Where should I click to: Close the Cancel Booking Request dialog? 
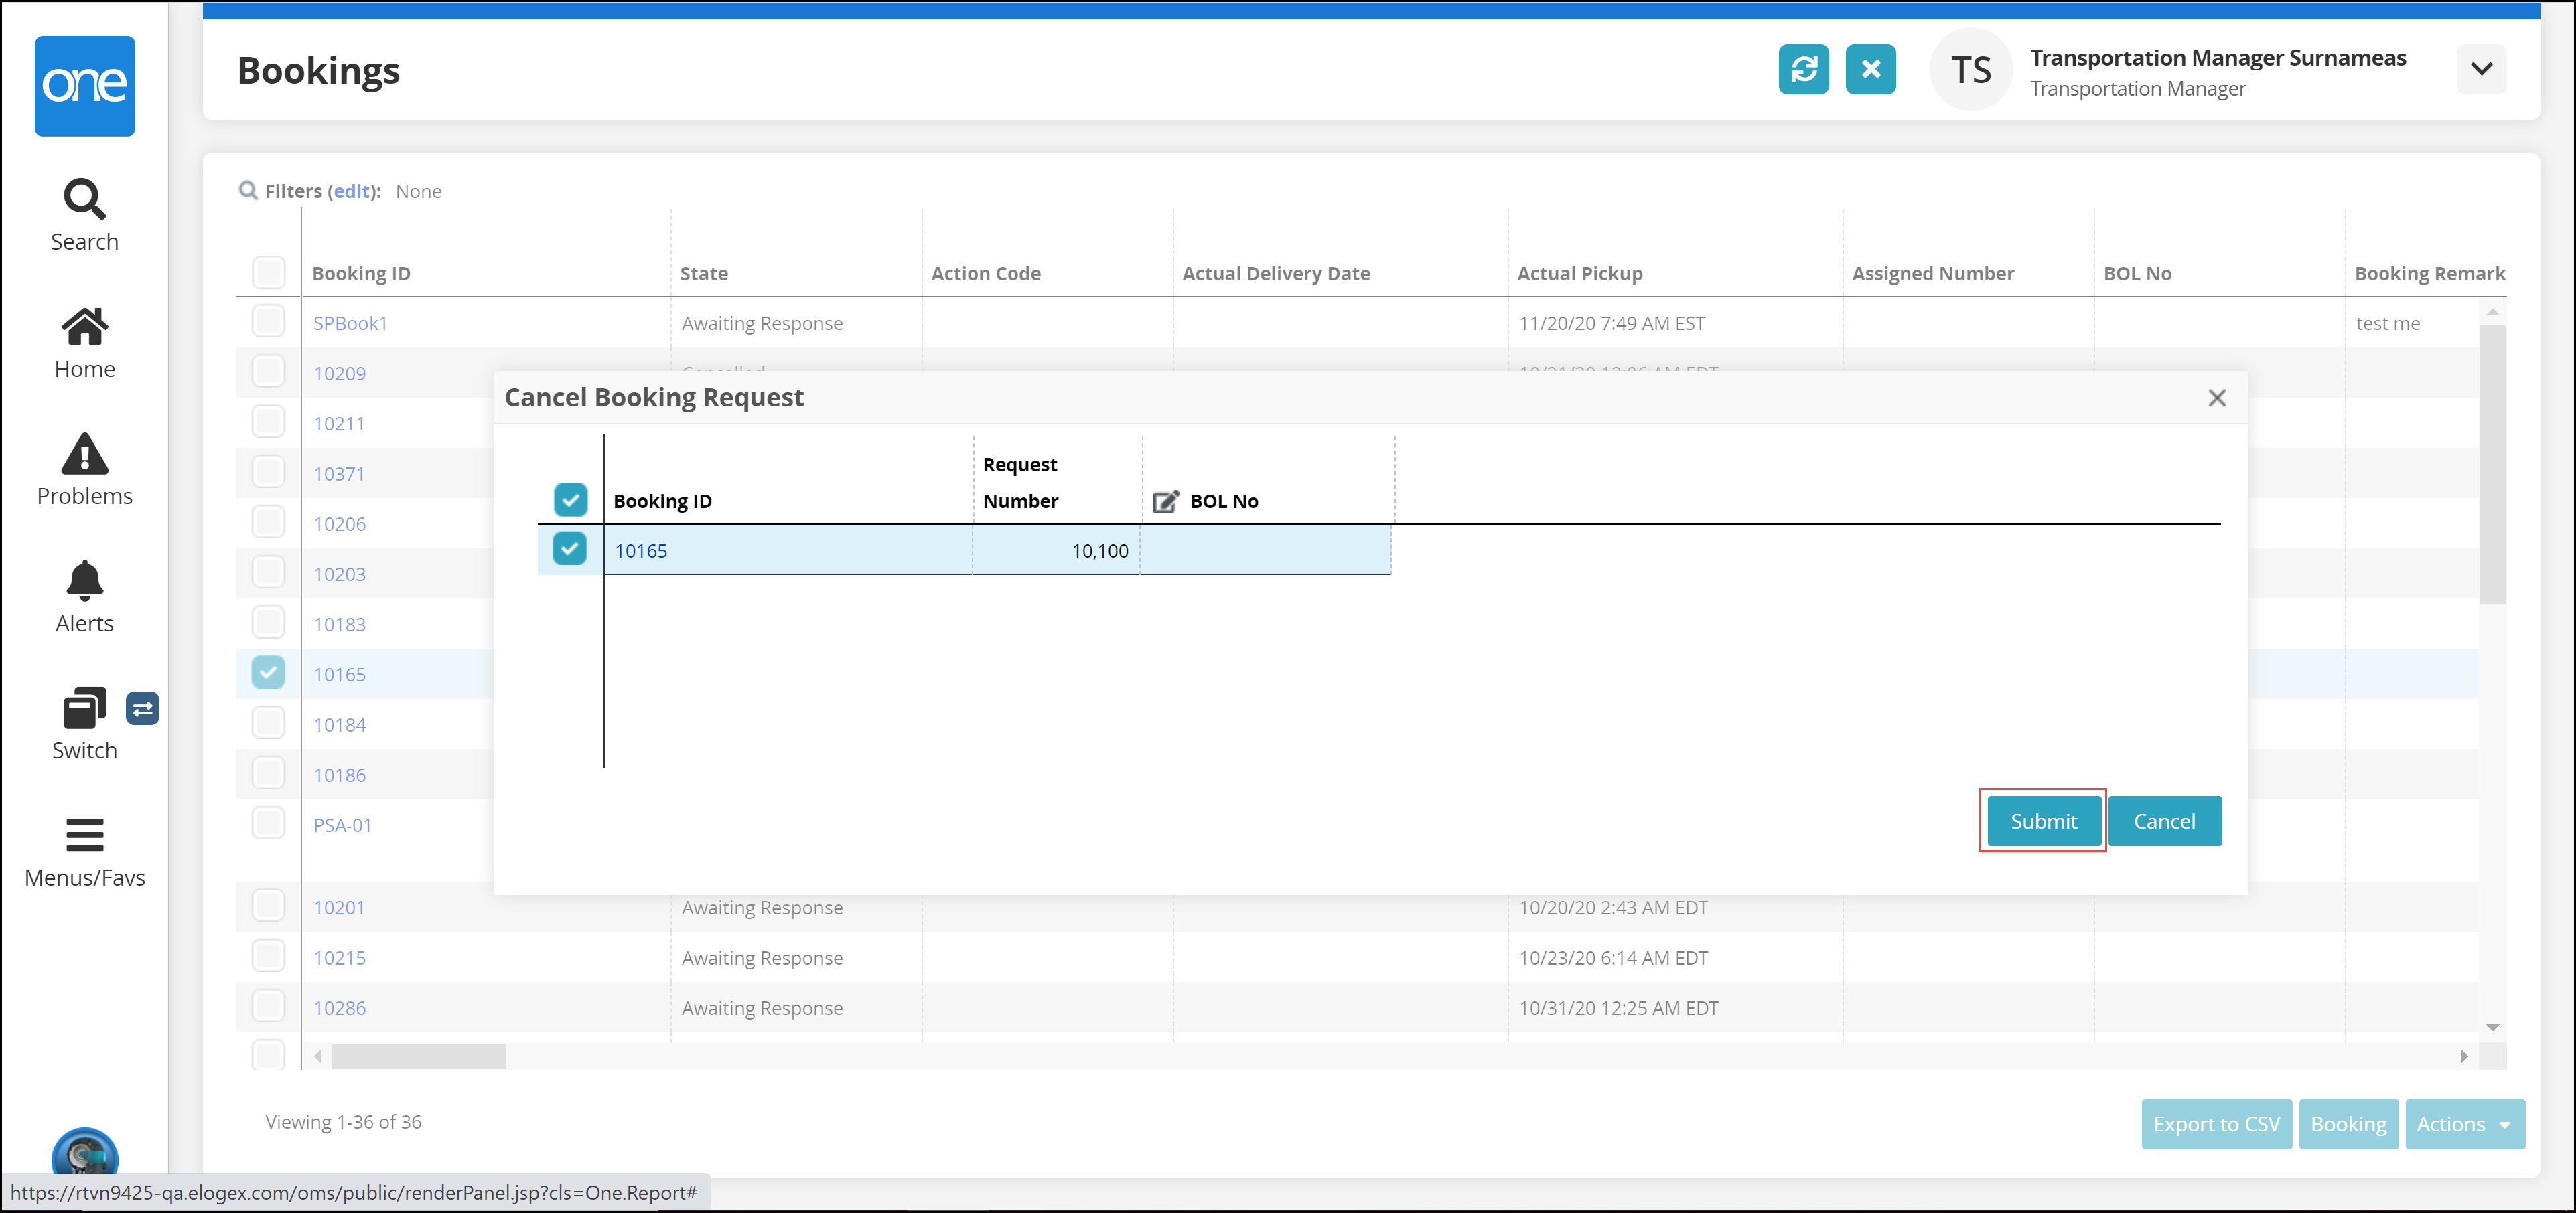(2216, 398)
